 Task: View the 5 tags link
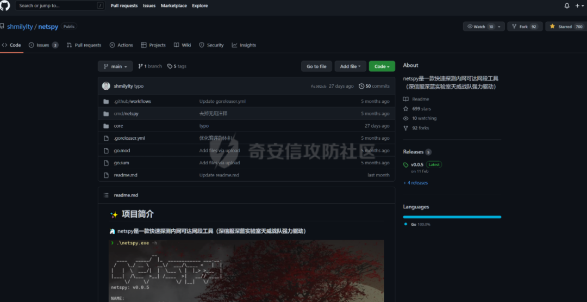pos(177,66)
